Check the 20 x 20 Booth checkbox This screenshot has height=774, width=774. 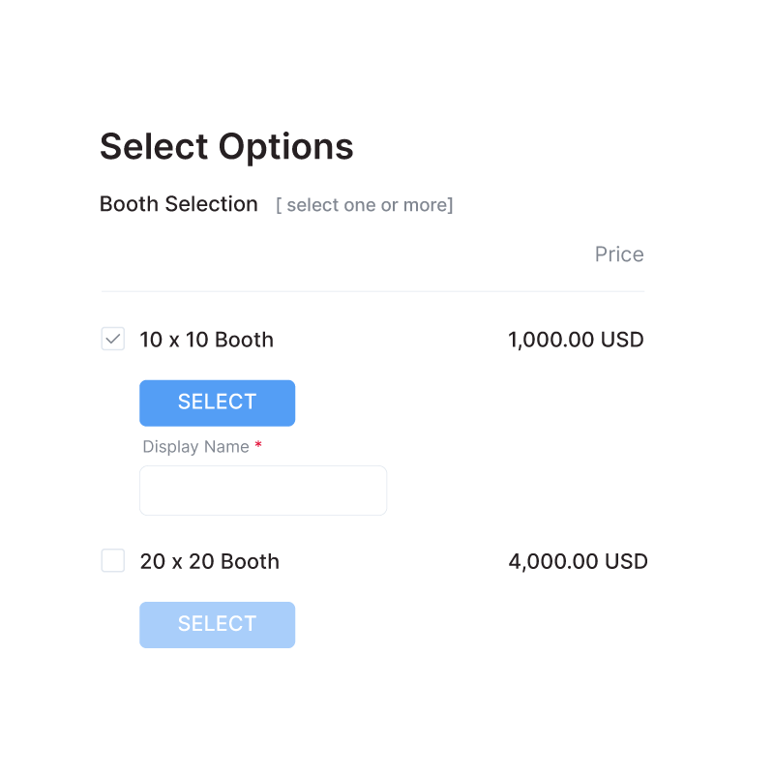tap(113, 561)
